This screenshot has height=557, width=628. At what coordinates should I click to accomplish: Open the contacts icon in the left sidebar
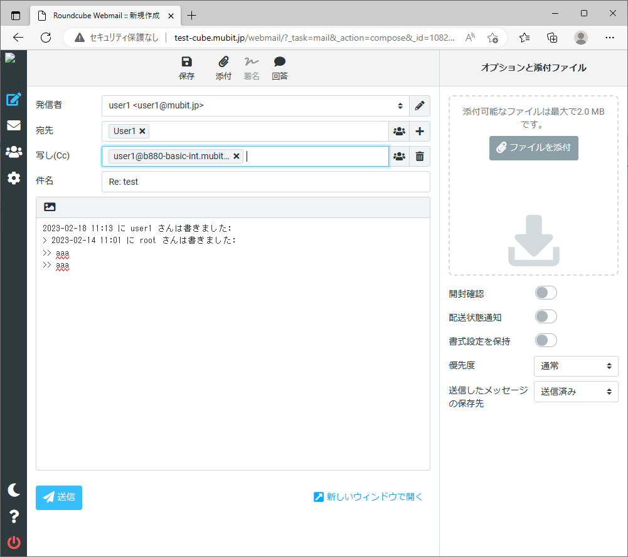coord(13,152)
